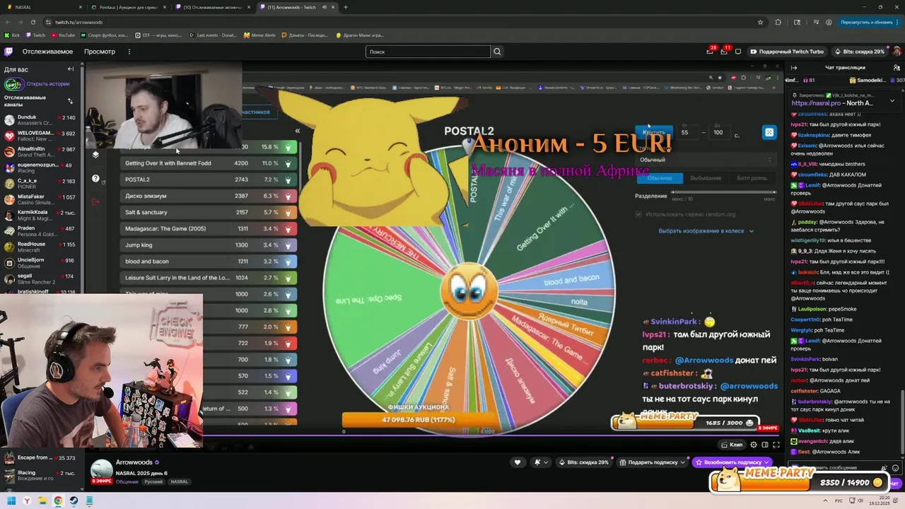
Task: Open the YouTube bookmark
Action: pyautogui.click(x=63, y=35)
